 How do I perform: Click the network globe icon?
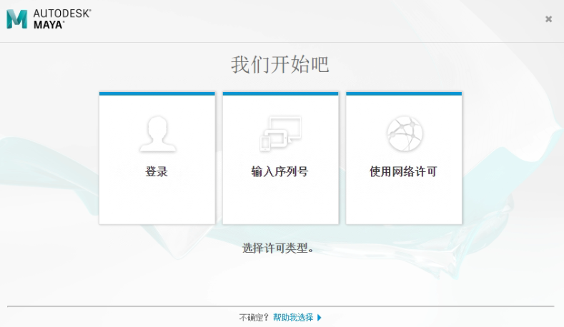point(404,134)
